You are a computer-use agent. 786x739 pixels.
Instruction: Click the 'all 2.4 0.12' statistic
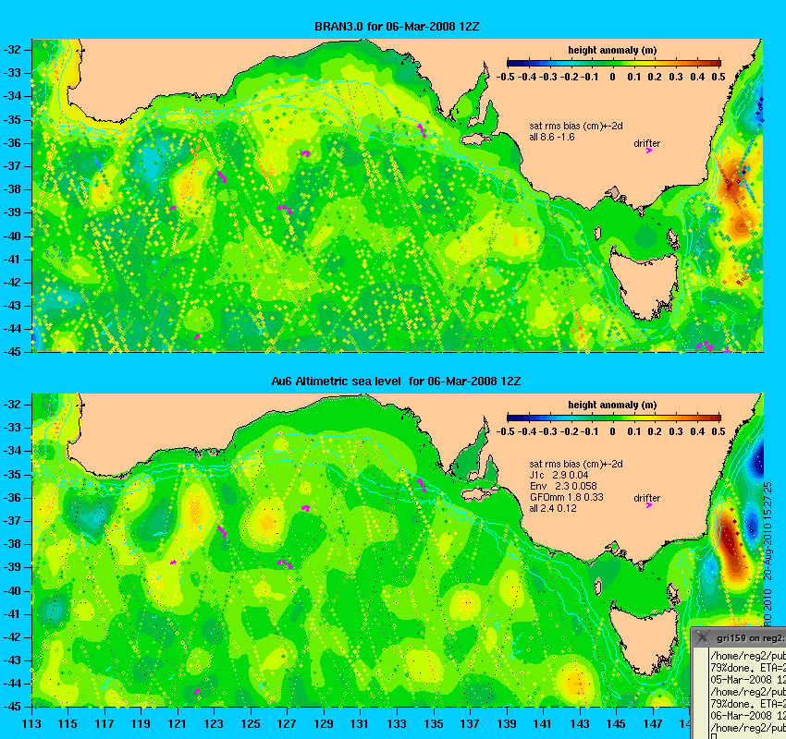(553, 508)
